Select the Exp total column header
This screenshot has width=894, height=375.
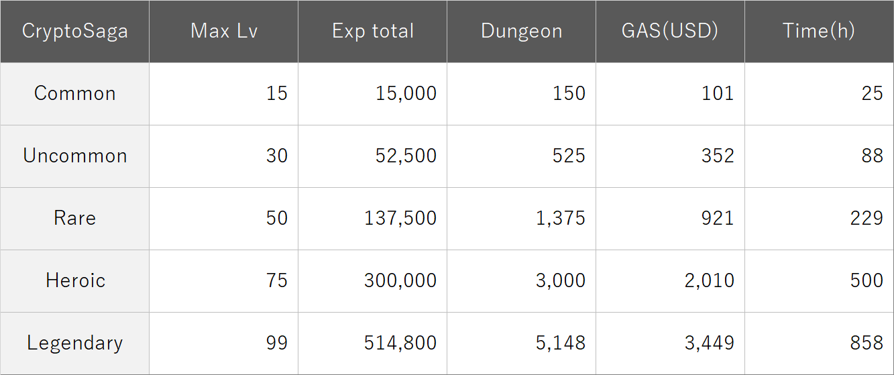pos(372,32)
